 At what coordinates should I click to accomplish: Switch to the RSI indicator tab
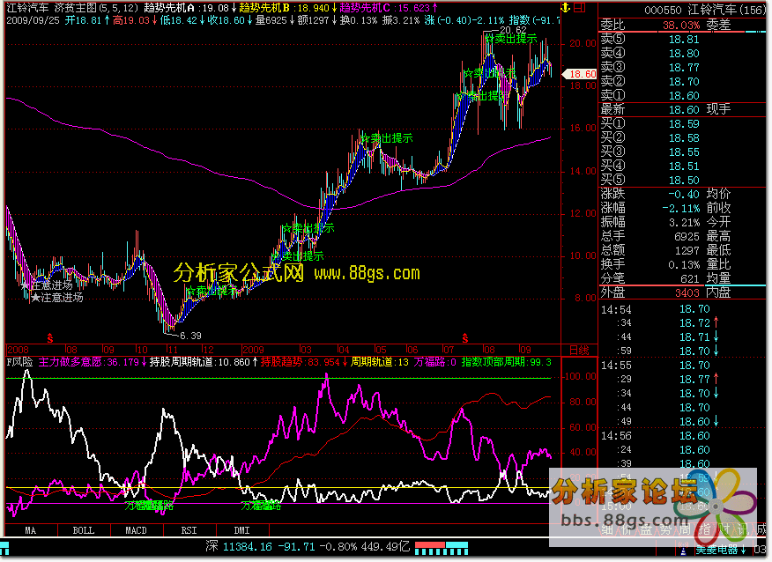pyautogui.click(x=189, y=530)
